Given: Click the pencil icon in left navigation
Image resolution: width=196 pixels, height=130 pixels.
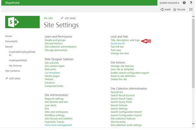Looking at the screenshot, I should click(7, 78).
